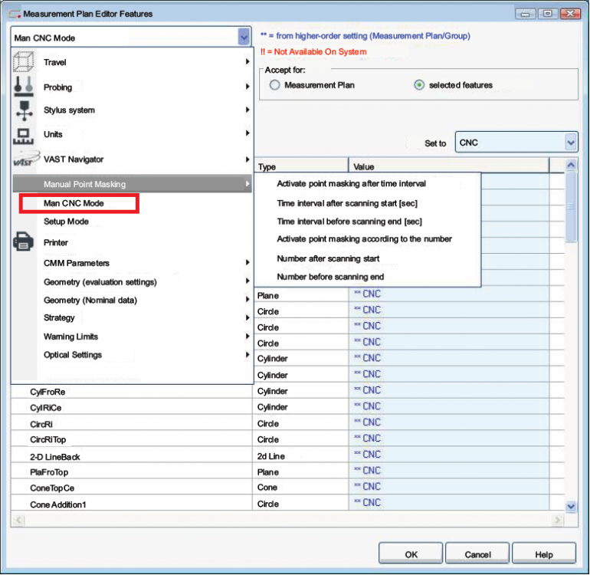The image size is (590, 575).
Task: Click the Help button
Action: 543,554
